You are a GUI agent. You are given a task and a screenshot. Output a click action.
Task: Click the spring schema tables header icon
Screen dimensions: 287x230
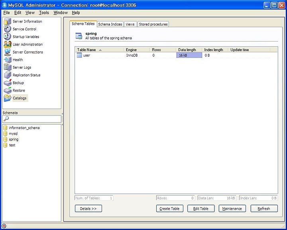click(79, 36)
